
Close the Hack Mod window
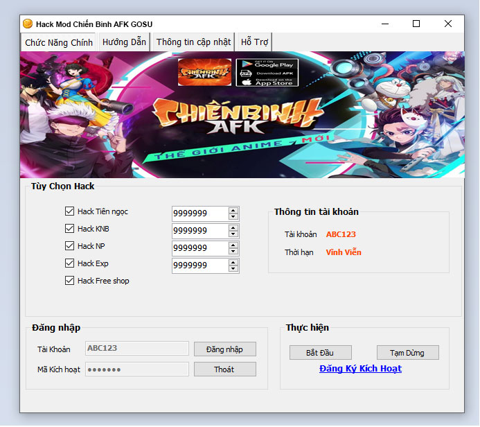(x=448, y=24)
